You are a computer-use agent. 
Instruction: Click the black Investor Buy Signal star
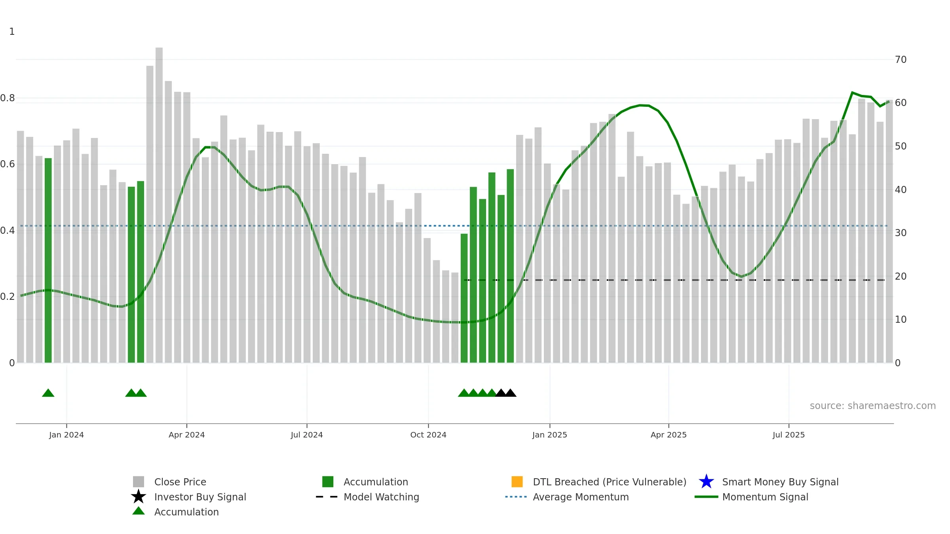point(139,497)
